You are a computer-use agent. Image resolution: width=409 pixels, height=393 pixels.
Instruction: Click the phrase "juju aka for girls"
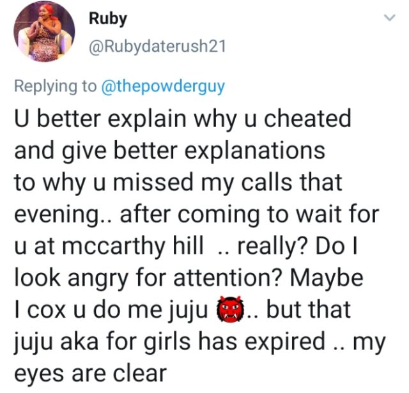105,341
